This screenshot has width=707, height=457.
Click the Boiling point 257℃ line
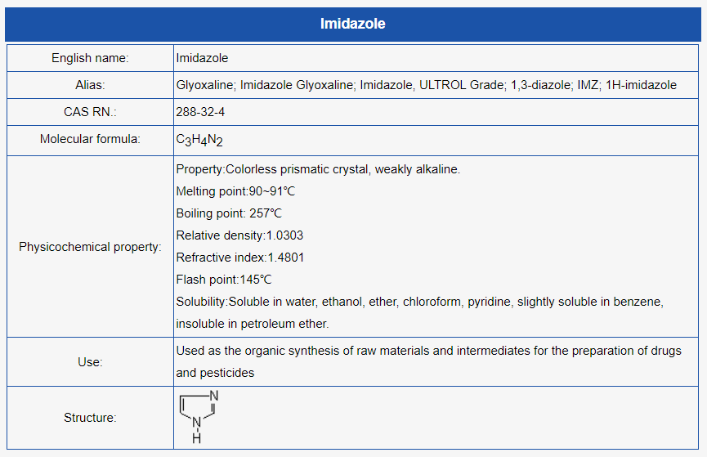click(x=229, y=213)
